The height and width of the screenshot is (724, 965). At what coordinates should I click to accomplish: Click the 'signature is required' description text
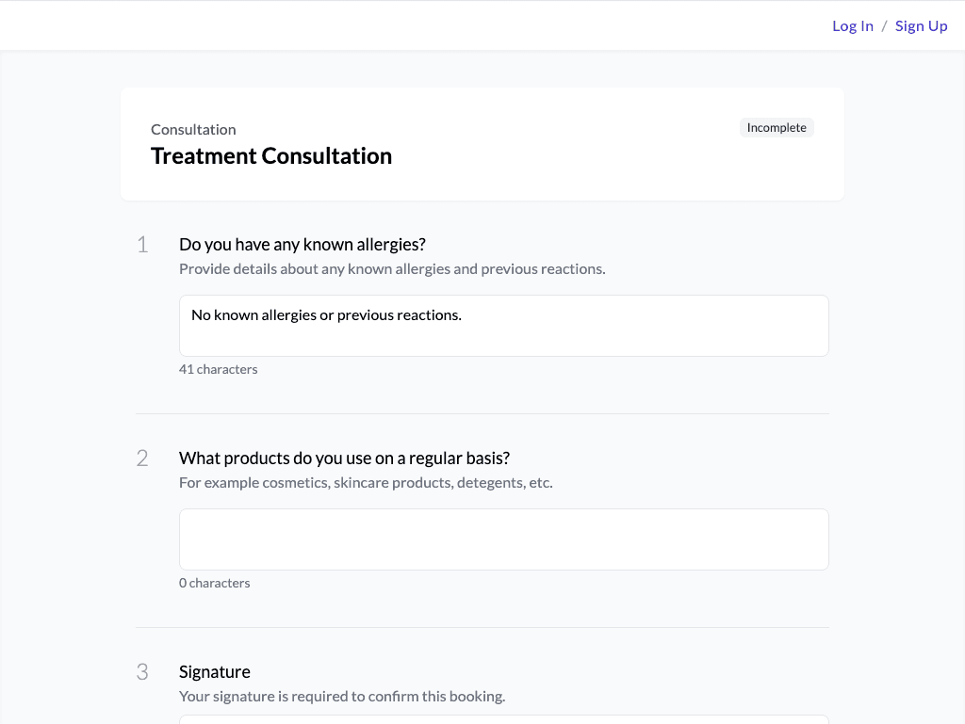coord(342,697)
